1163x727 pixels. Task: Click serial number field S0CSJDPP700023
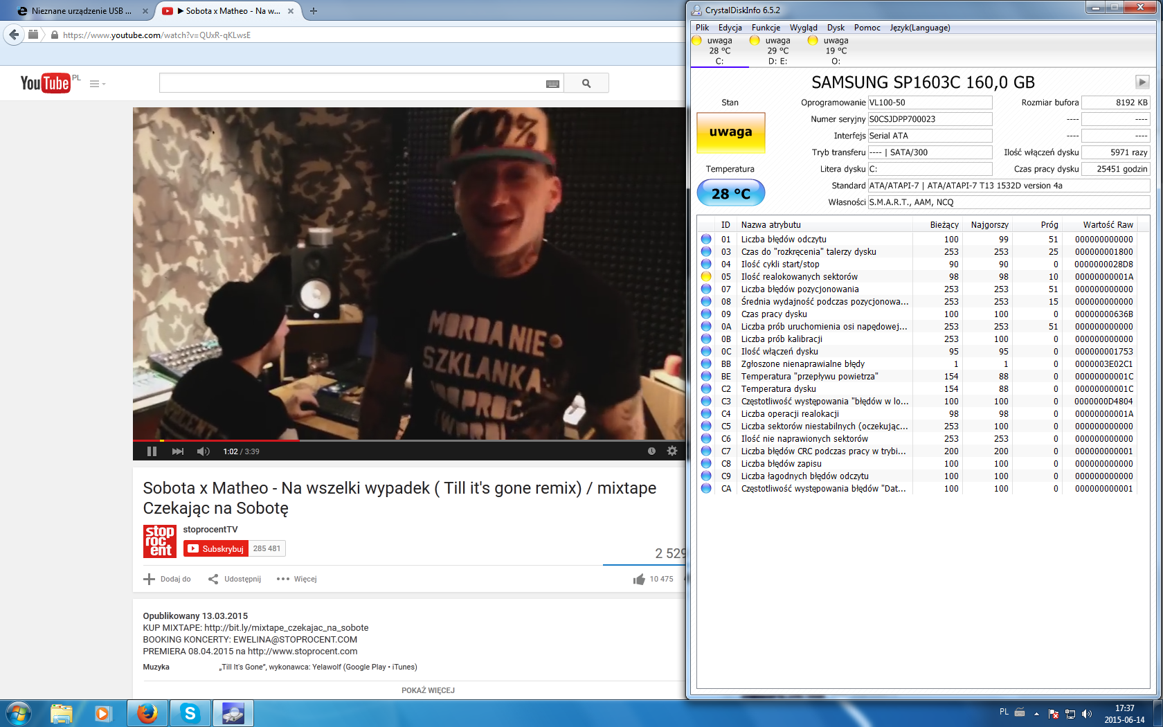click(930, 119)
